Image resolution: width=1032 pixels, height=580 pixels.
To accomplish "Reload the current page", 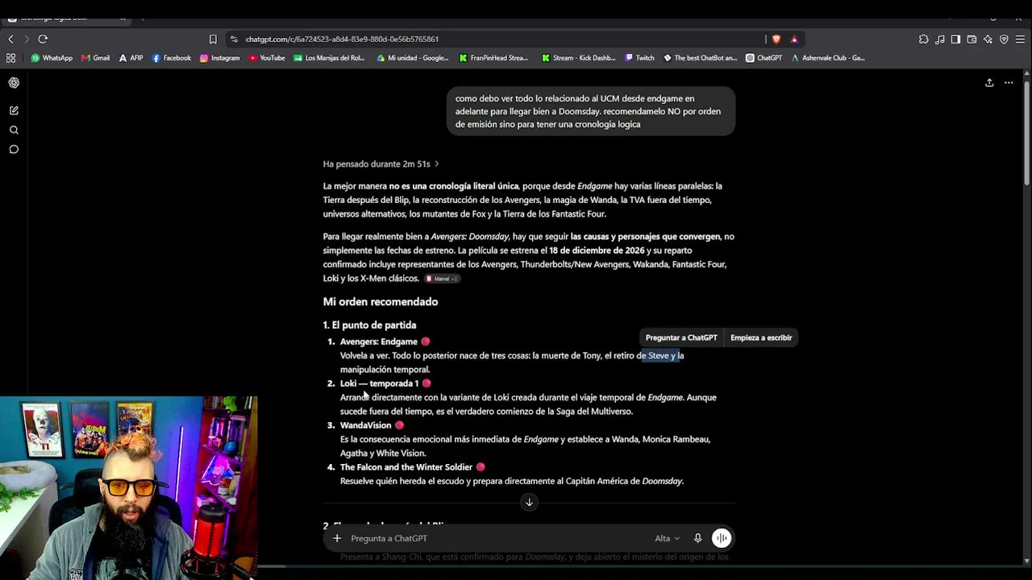I will pos(43,39).
